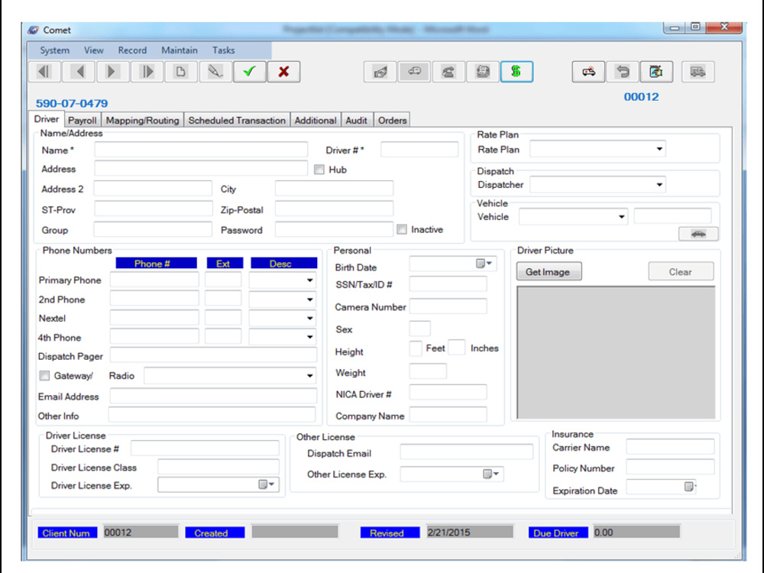Toggle the Inactive checkbox
This screenshot has width=764, height=573.
tap(402, 229)
